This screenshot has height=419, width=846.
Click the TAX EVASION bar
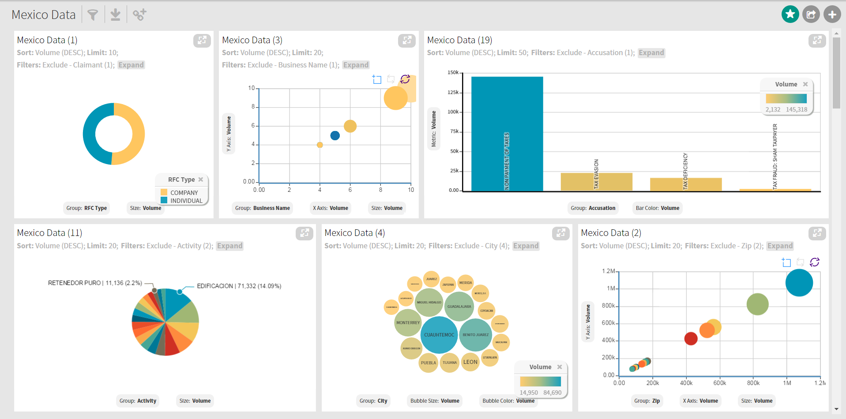tap(596, 182)
